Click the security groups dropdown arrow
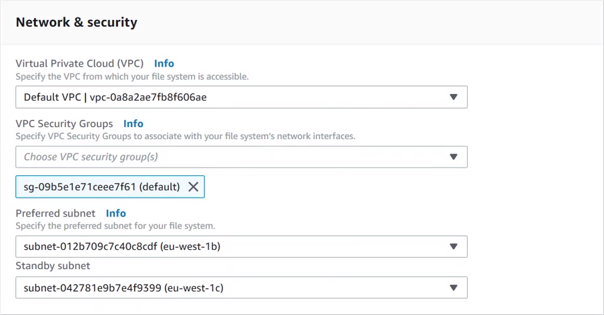604x315 pixels. [x=453, y=157]
